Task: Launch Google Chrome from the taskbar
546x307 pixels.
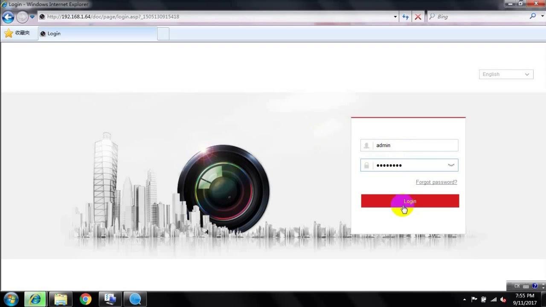Action: pos(85,299)
